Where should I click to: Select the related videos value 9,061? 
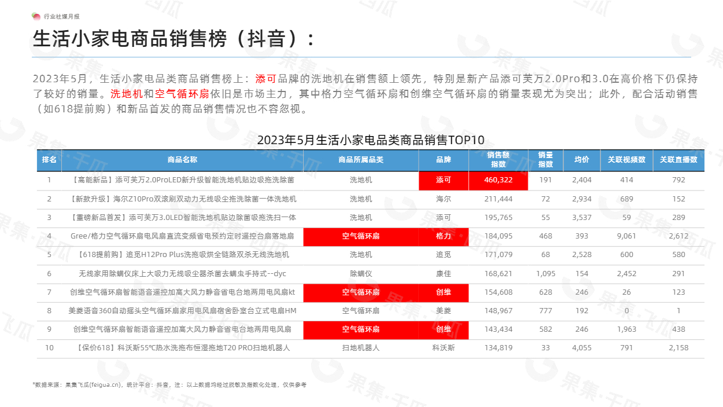(x=626, y=236)
